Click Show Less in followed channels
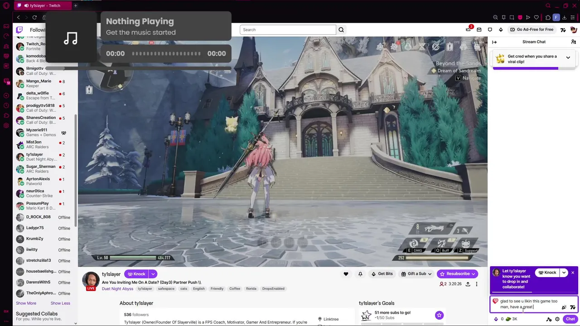This screenshot has width=580, height=326. click(x=60, y=303)
